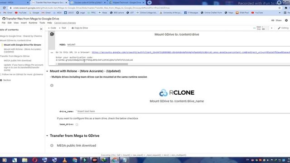Add a new Text cell
The height and width of the screenshot is (163, 290).
pos(63,28)
